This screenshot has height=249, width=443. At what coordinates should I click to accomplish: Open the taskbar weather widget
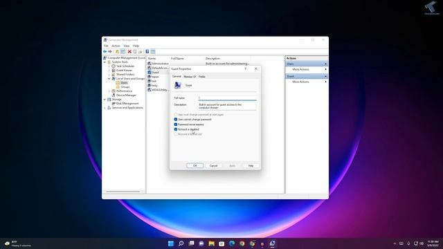(x=18, y=243)
